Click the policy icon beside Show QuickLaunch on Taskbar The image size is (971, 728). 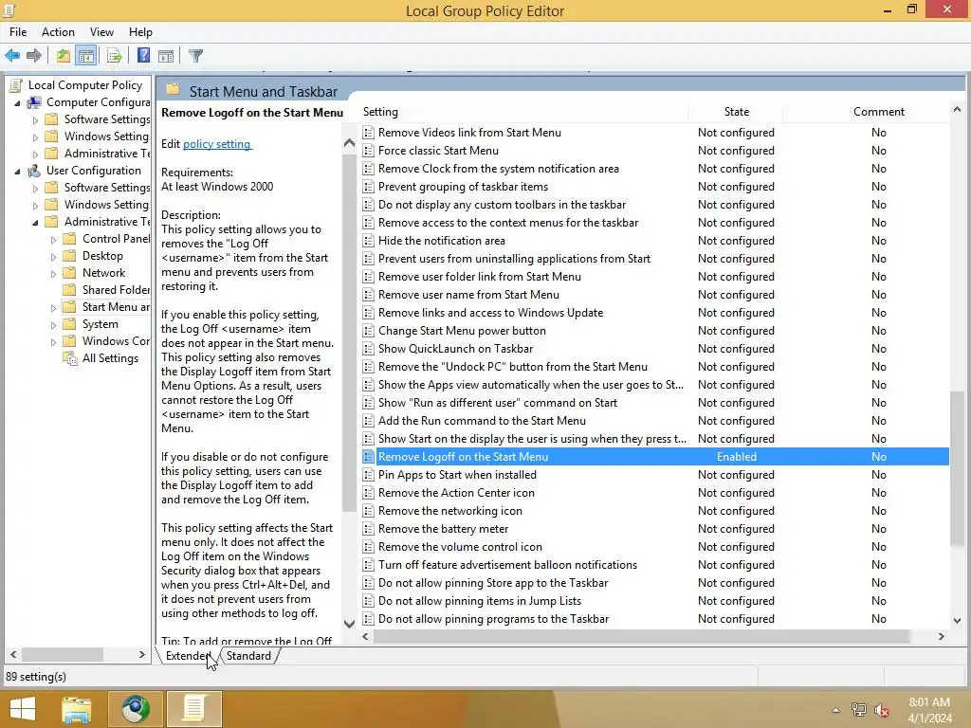point(369,349)
